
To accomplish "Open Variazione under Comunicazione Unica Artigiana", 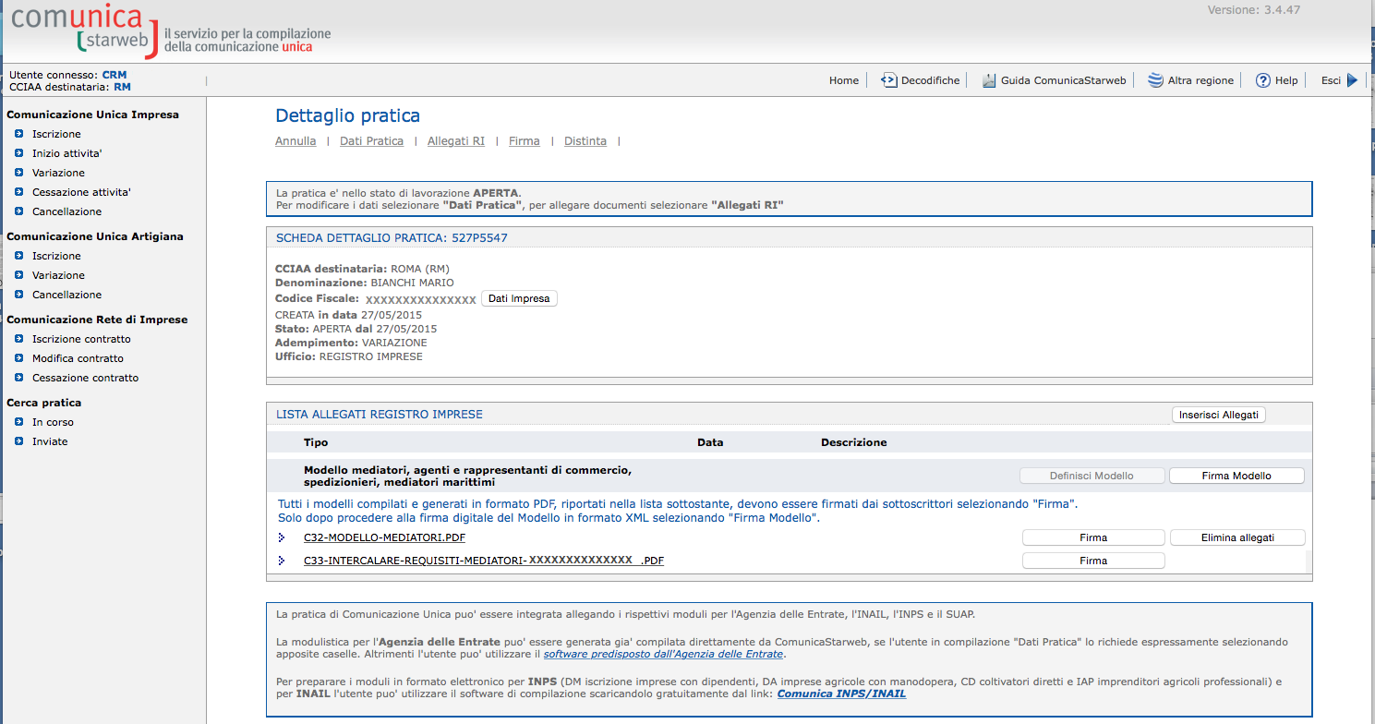I will point(58,275).
